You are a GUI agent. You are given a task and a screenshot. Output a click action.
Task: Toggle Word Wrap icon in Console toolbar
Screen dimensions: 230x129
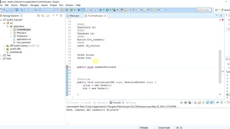[203, 103]
